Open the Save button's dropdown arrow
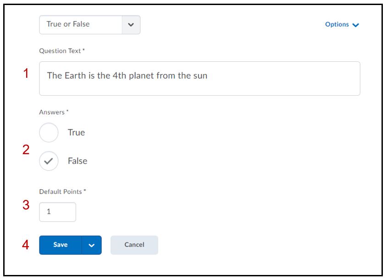This screenshot has width=387, height=280. 92,245
